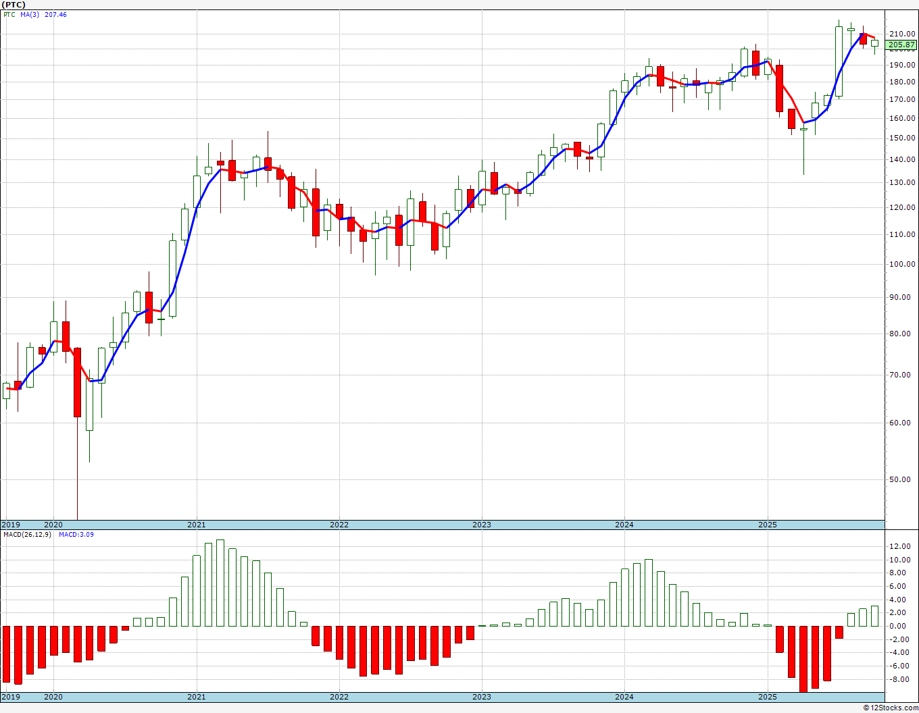
Task: Click 2019 on the MACD panel time axis
Action: (10, 697)
